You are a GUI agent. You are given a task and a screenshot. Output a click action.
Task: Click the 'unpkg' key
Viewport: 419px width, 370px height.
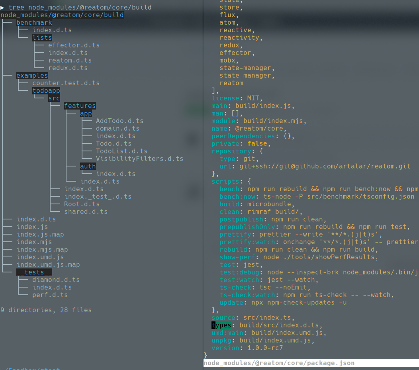221,341
